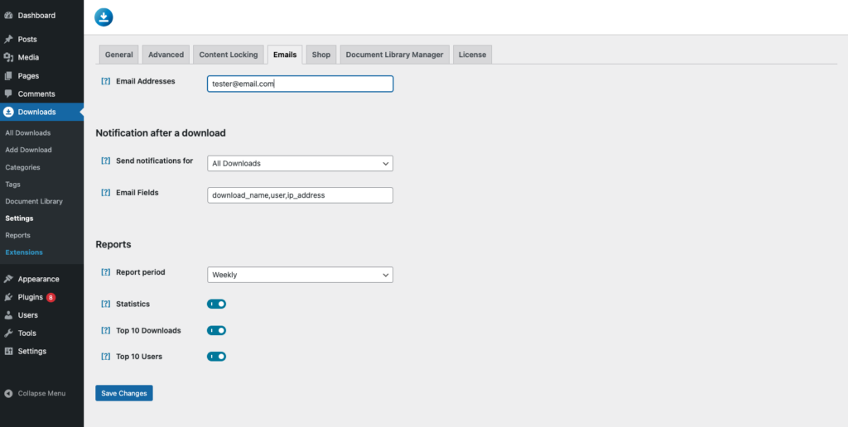848x427 pixels.
Task: Click the Media icon in sidebar
Action: point(8,57)
